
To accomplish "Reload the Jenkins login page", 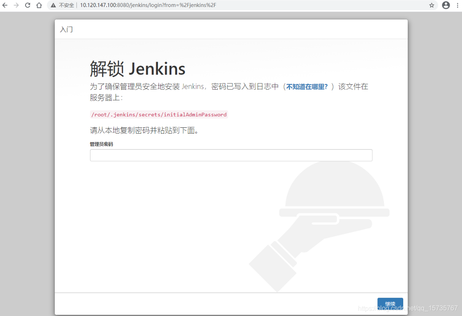I will [x=28, y=5].
